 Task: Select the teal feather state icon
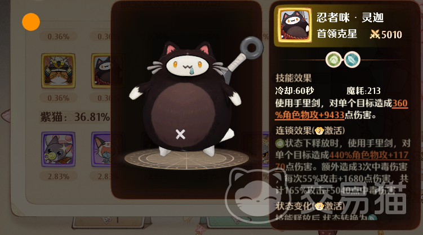pyautogui.click(x=352, y=60)
